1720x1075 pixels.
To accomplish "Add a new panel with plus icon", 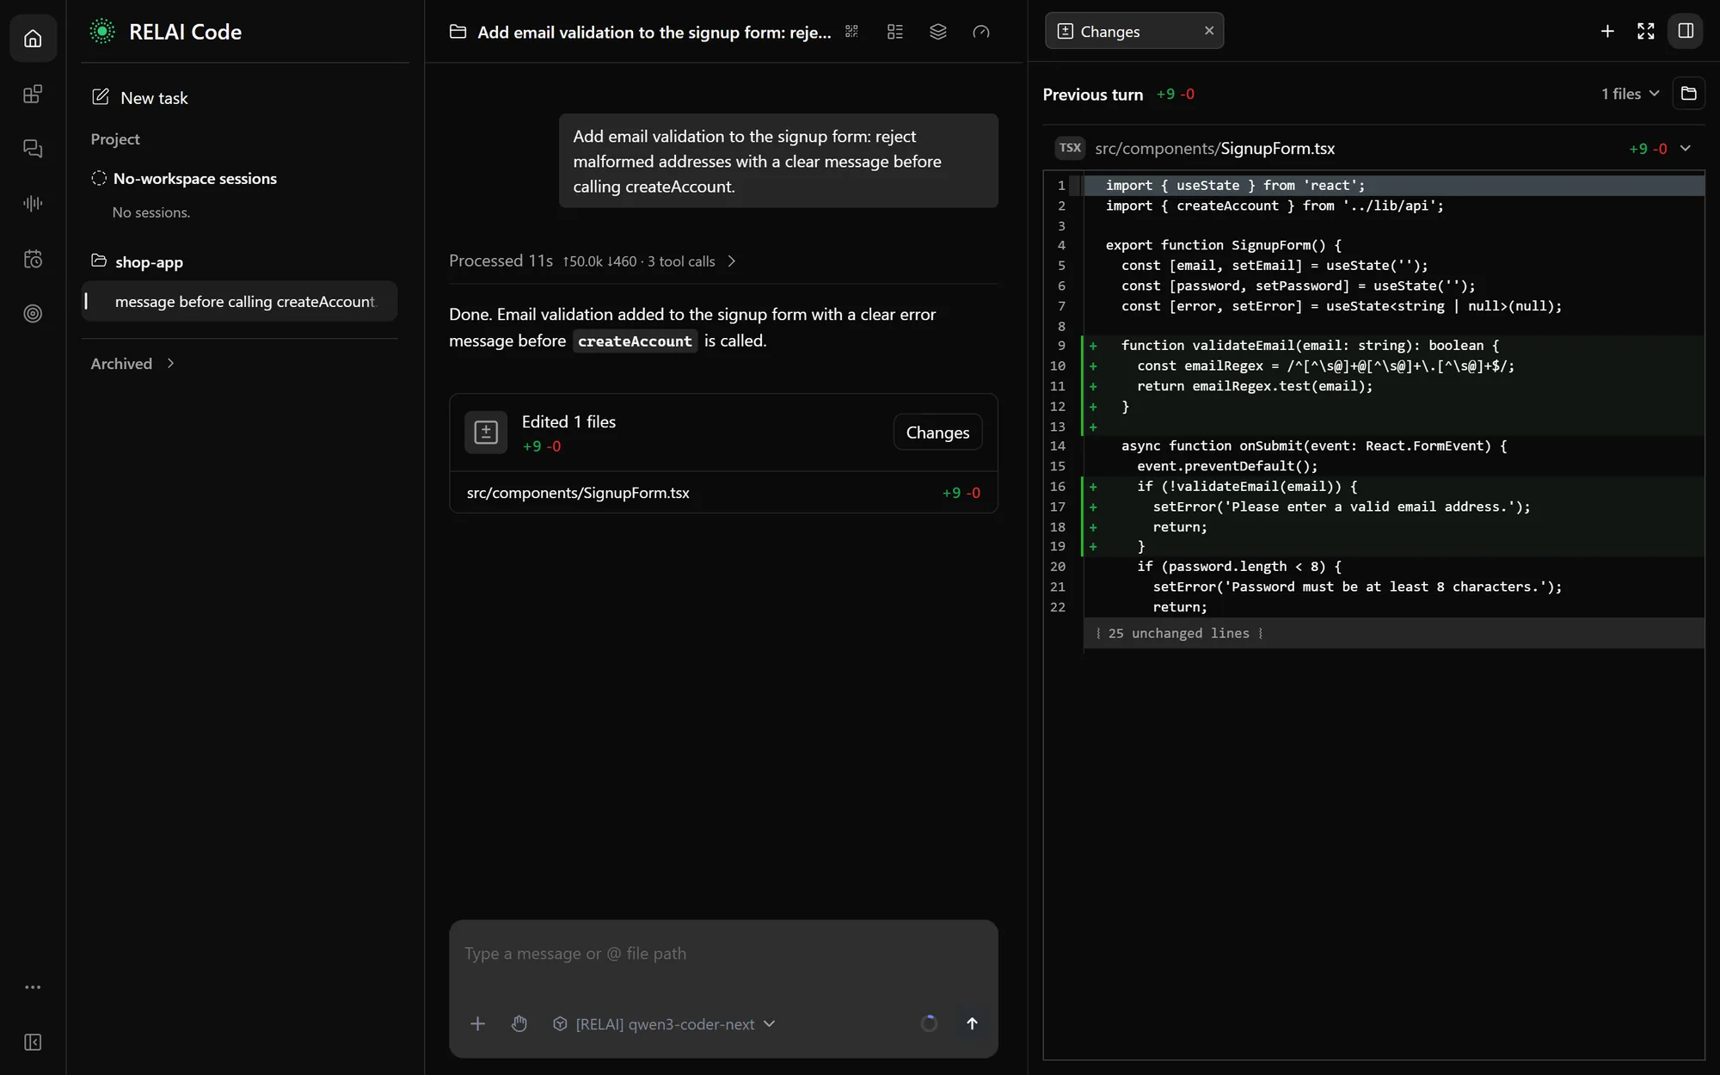I will pyautogui.click(x=1607, y=31).
